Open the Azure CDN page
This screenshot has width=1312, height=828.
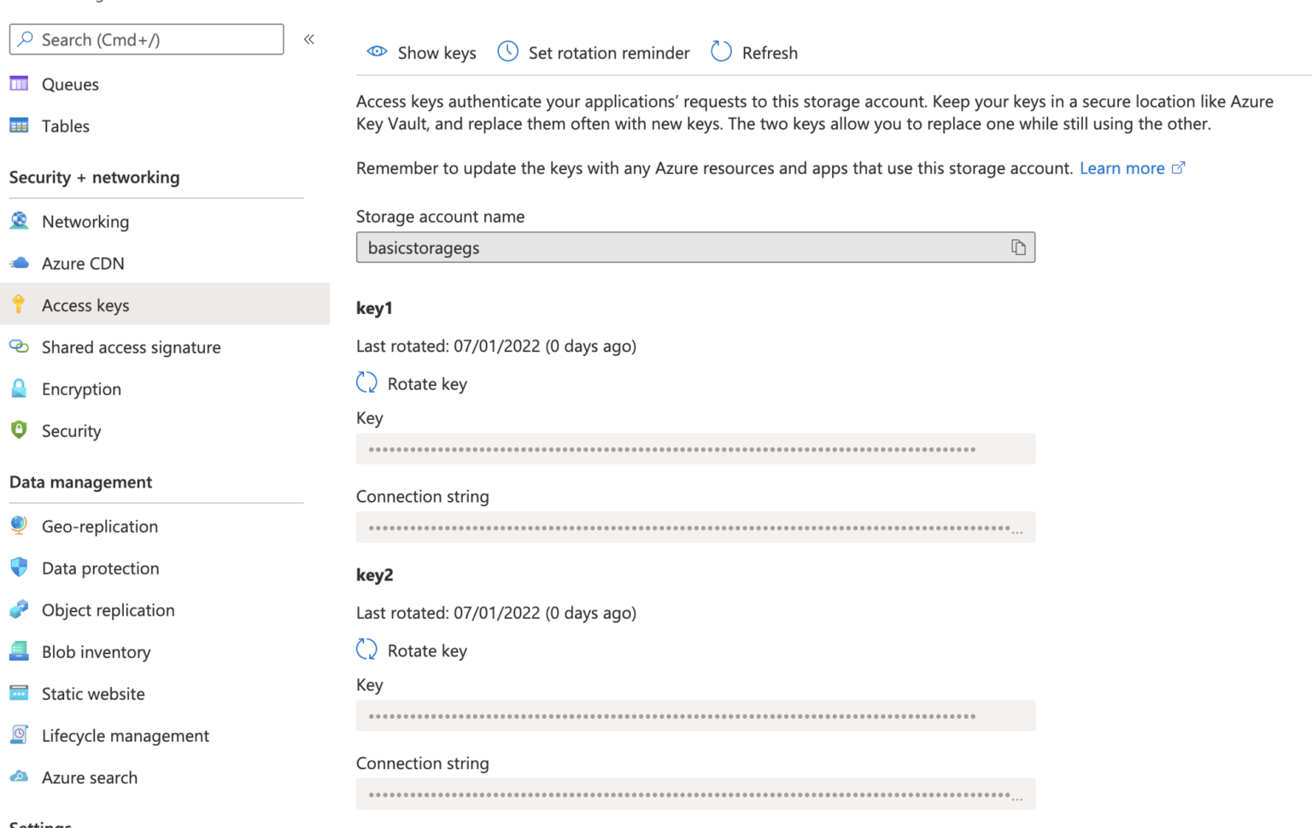pos(83,264)
